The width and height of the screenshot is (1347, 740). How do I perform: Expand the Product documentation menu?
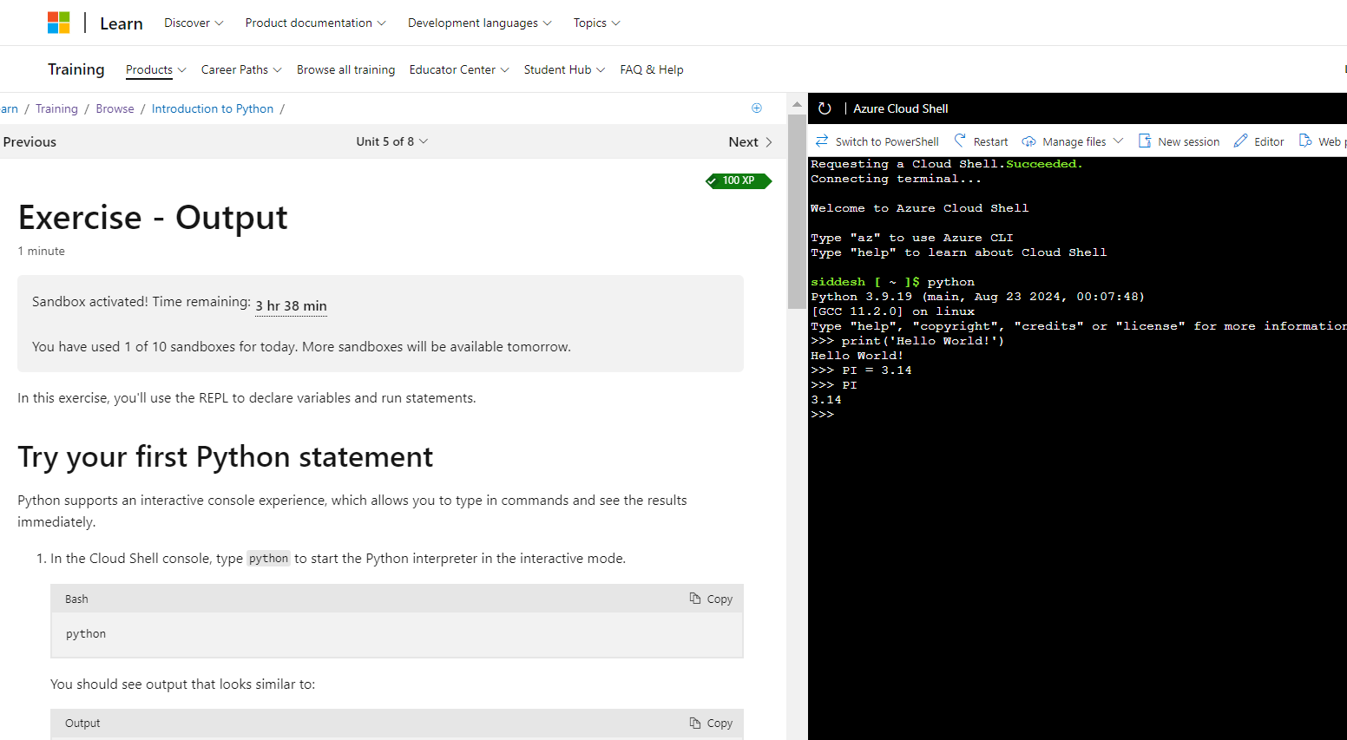[x=315, y=23]
